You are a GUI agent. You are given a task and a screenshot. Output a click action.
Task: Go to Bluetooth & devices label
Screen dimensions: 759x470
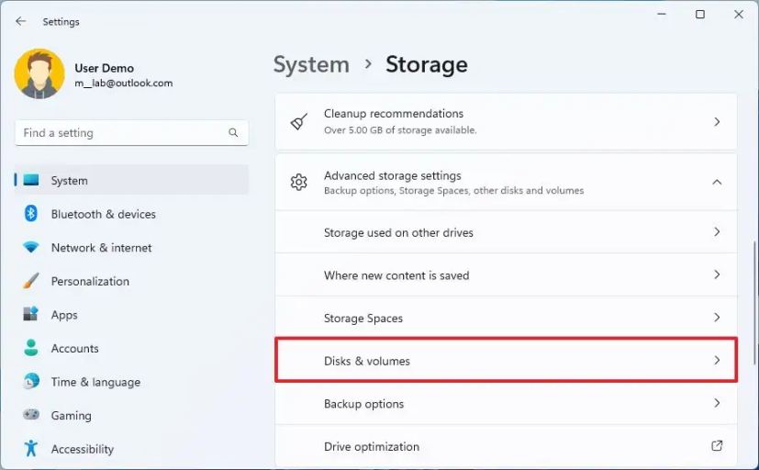pyautogui.click(x=104, y=214)
